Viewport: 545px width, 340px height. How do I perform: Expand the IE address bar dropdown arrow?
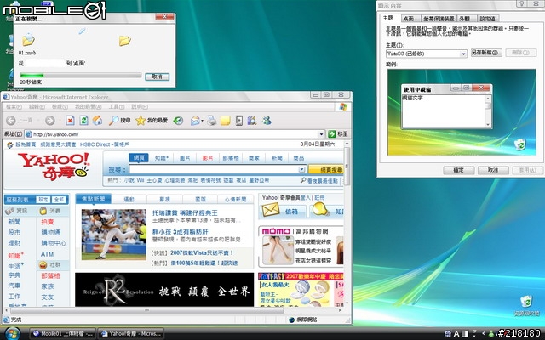pos(321,134)
